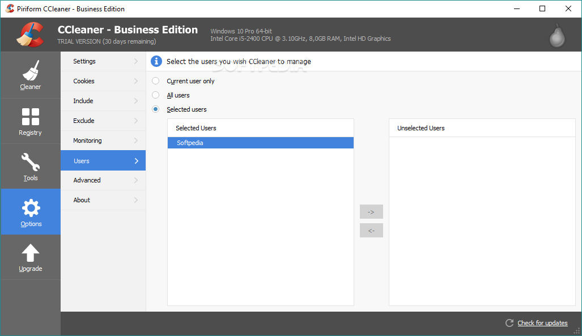
Task: Open the About options page
Action: 103,200
